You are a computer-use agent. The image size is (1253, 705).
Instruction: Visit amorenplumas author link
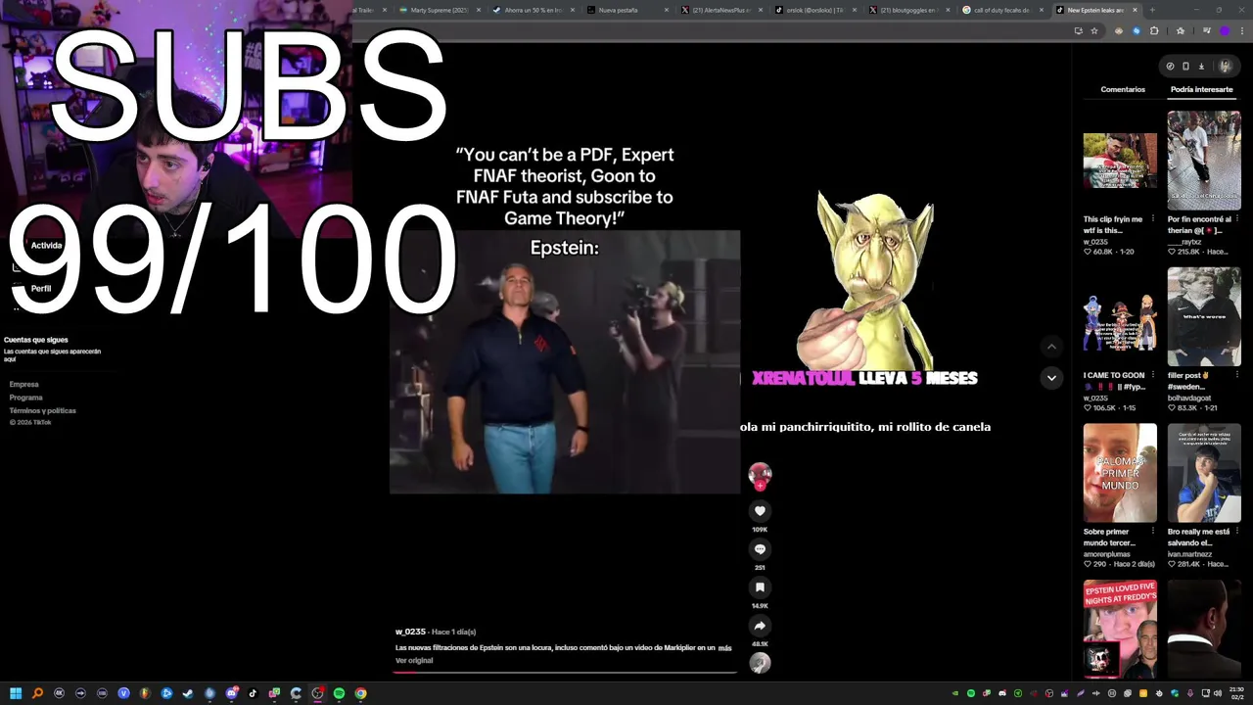click(1106, 554)
